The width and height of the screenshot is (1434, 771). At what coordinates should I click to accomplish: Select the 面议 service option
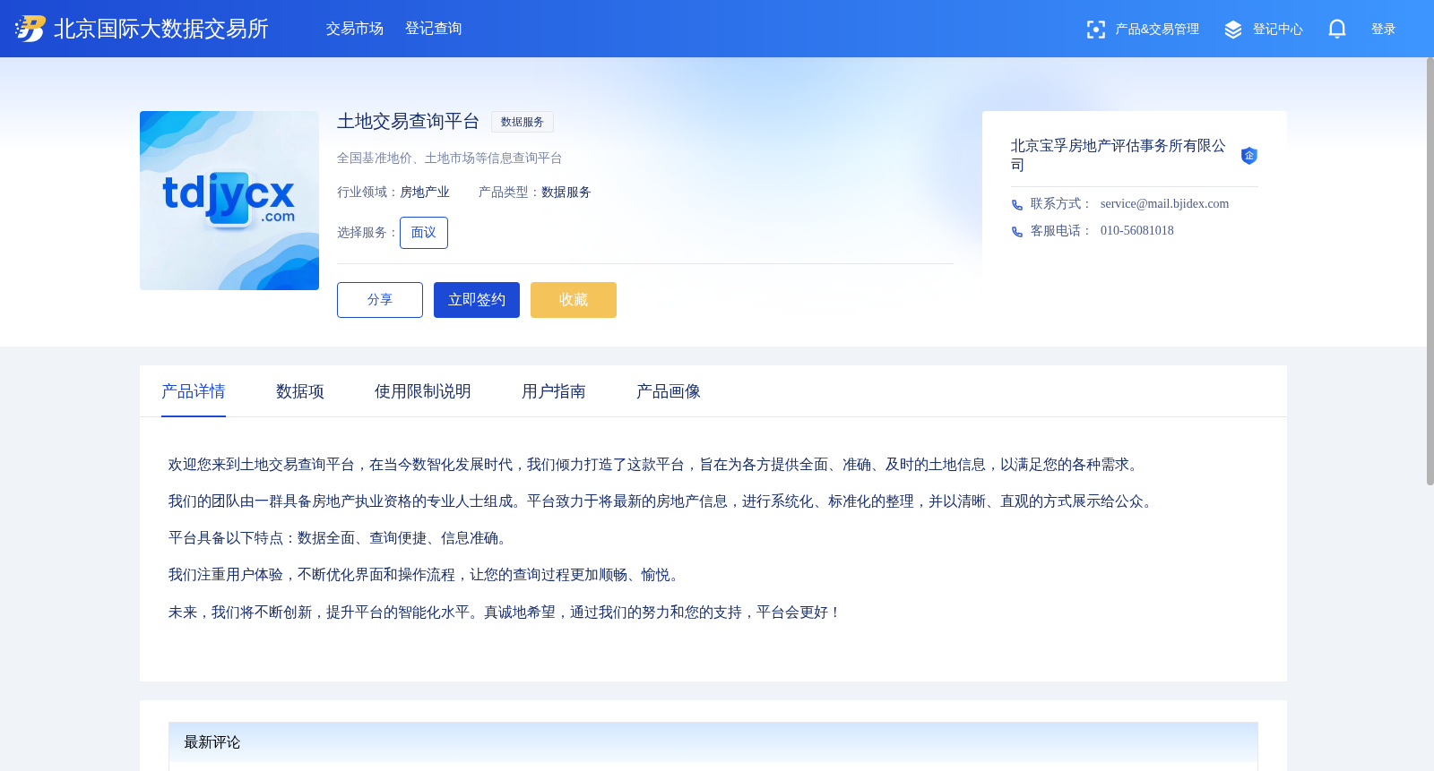424,233
